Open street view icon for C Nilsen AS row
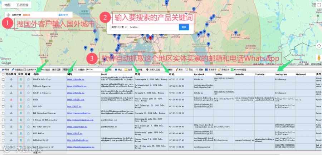This screenshot has width=322, height=155. coord(21,120)
